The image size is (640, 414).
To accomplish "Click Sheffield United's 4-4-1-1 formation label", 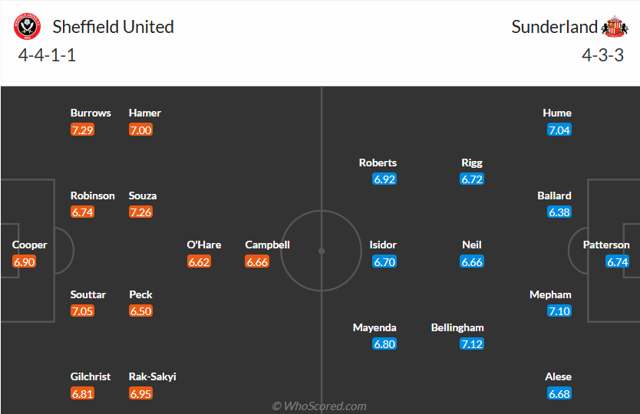I will [47, 55].
